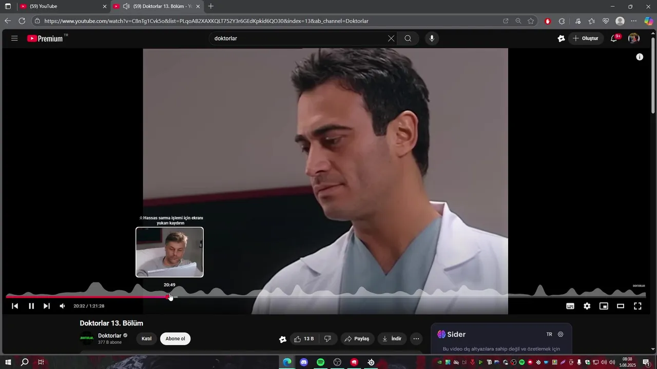Open Windows notification center
This screenshot has height=369, width=657.
(x=646, y=362)
